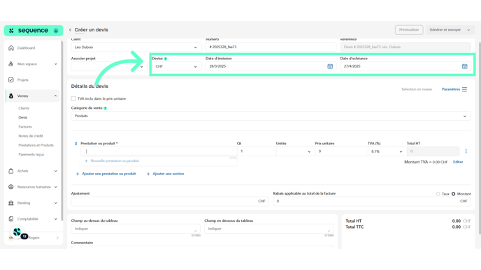Open the Catégorie de vente Produits dropdown
This screenshot has height=270, width=481.
[x=271, y=116]
